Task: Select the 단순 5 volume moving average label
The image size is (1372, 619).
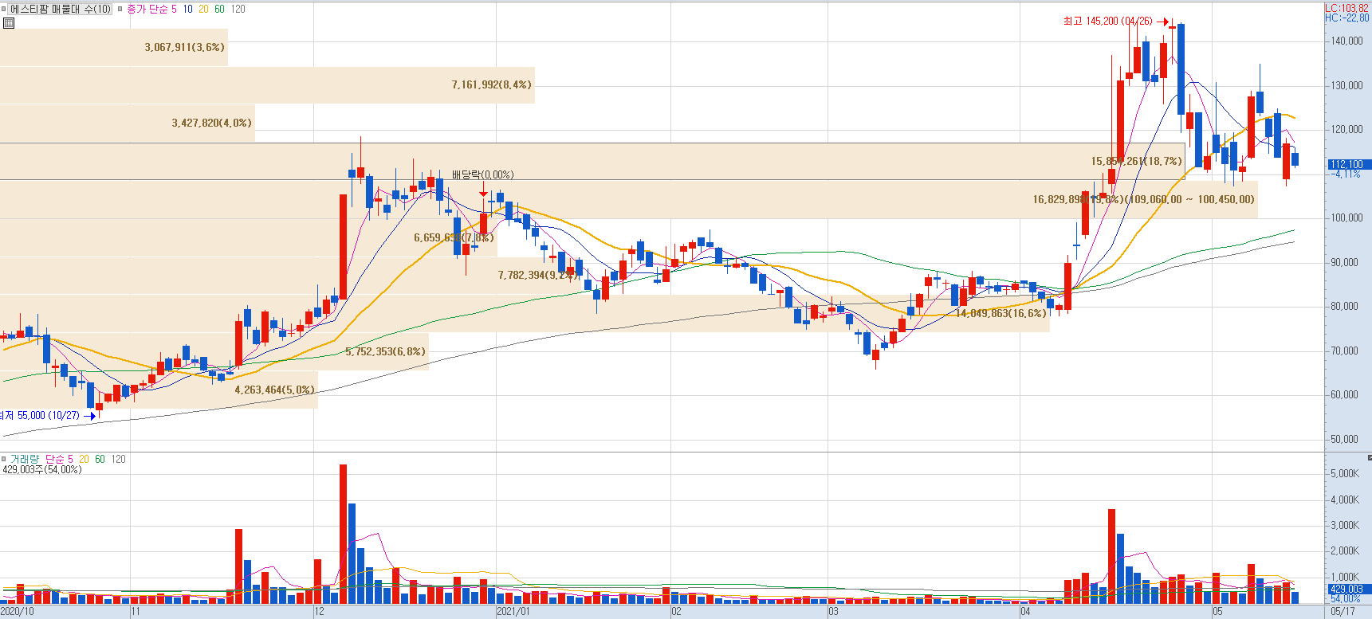Action: [x=58, y=459]
